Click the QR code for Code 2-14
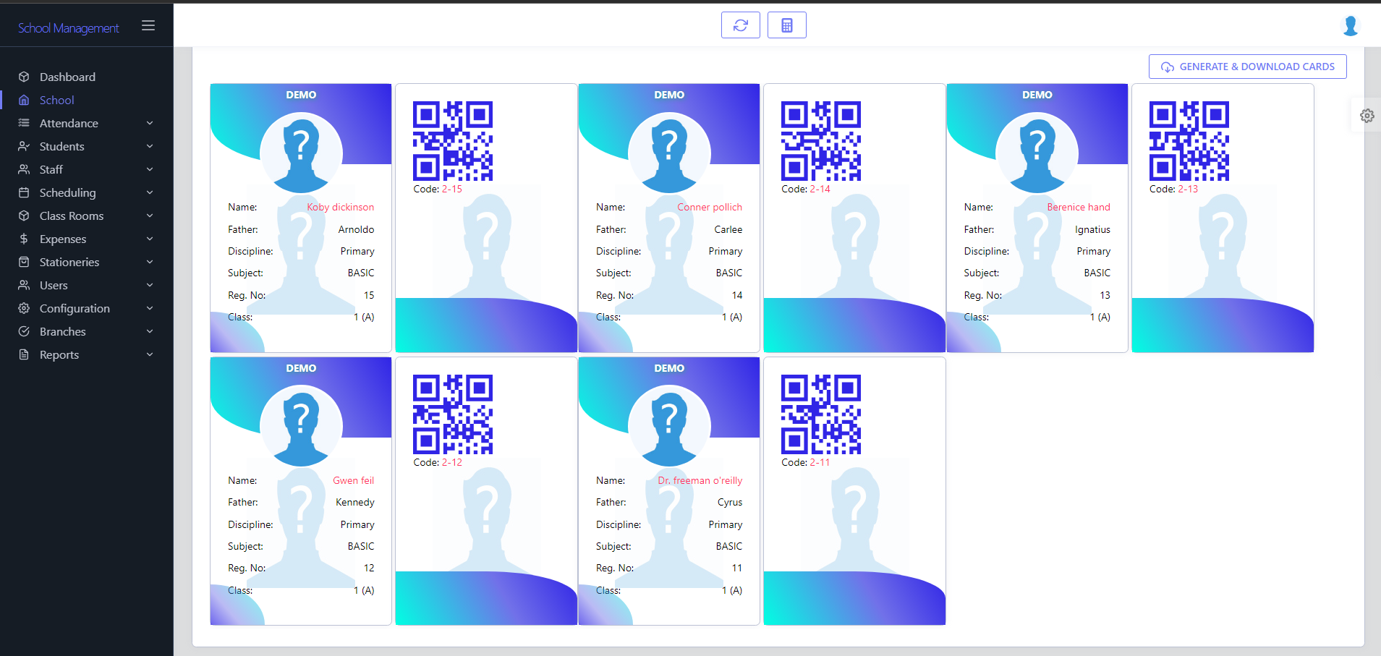This screenshot has width=1381, height=656. click(x=821, y=141)
